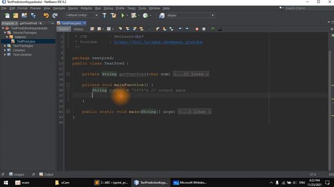Open the Navigate menu
This screenshot has height=187, width=334.
[59, 8]
